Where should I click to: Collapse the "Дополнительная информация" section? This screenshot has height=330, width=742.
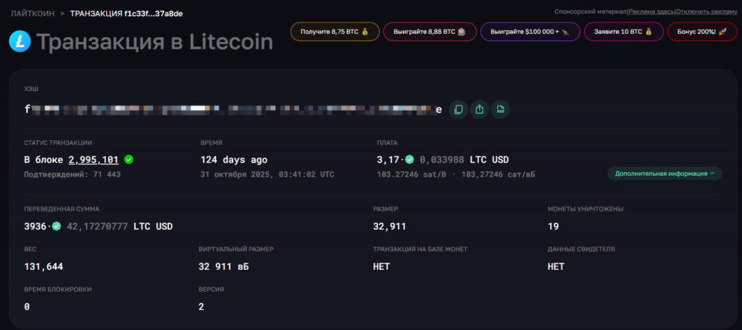pyautogui.click(x=664, y=174)
